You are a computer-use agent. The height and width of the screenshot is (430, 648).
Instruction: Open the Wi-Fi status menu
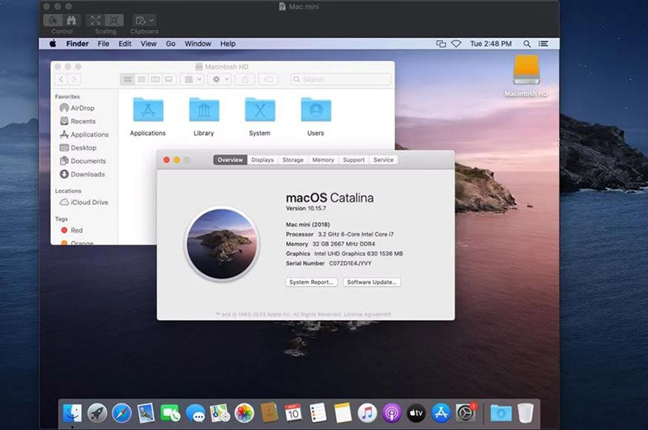[456, 44]
